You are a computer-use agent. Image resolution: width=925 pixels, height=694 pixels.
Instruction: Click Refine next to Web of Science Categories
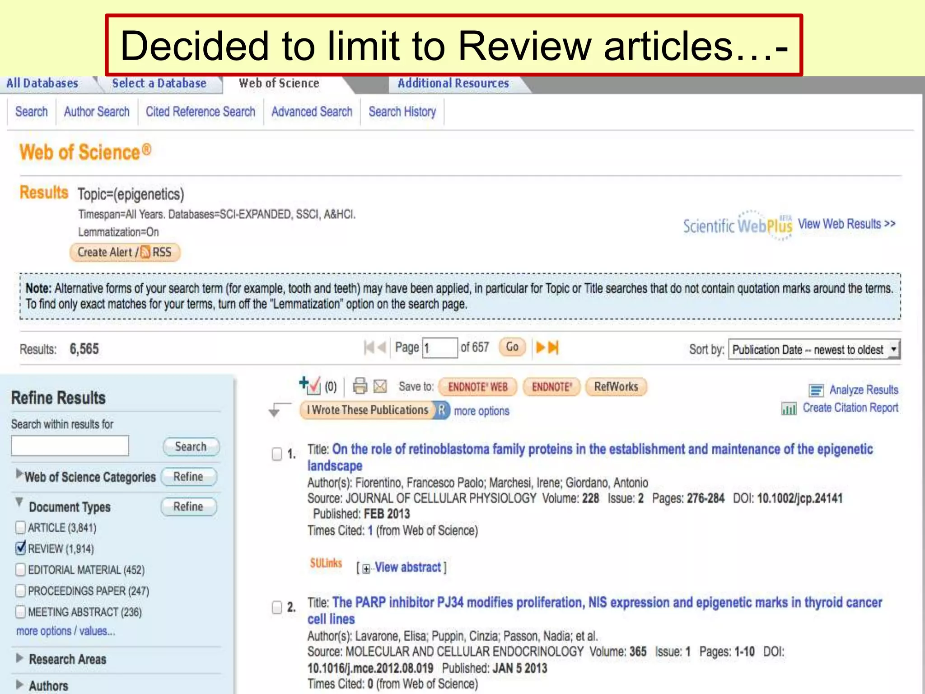point(188,477)
